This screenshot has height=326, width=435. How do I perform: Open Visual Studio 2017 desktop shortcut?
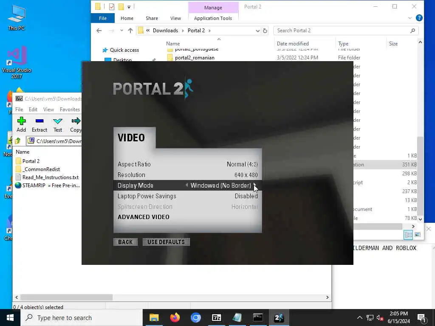pos(17,62)
